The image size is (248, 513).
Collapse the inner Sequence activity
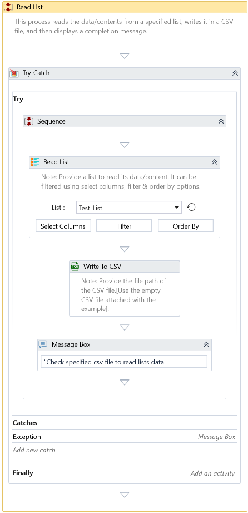pyautogui.click(x=221, y=121)
